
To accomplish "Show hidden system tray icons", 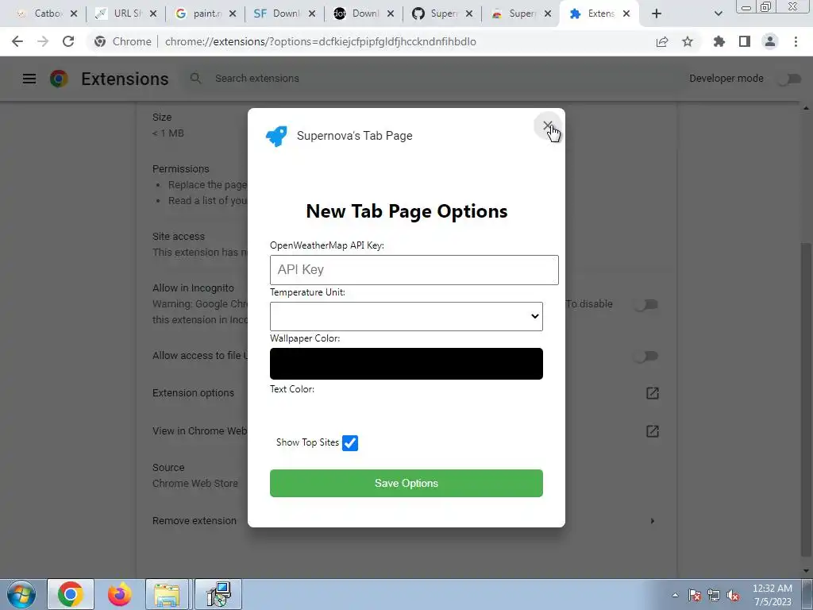I will tap(675, 596).
